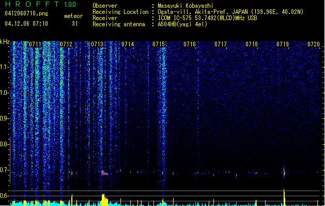Click the 'Receiver' field label
Viewport: 325px width, 206px height.
click(x=105, y=18)
